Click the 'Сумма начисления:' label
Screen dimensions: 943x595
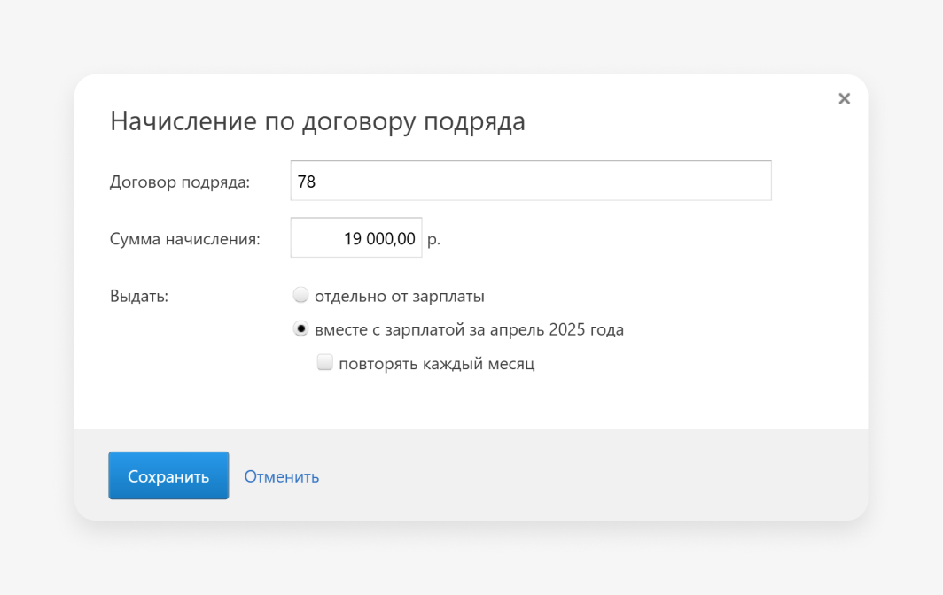184,238
